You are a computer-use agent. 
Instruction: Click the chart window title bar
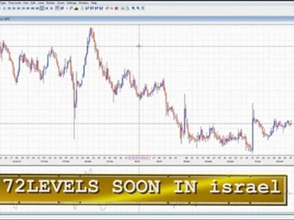click(147, 19)
